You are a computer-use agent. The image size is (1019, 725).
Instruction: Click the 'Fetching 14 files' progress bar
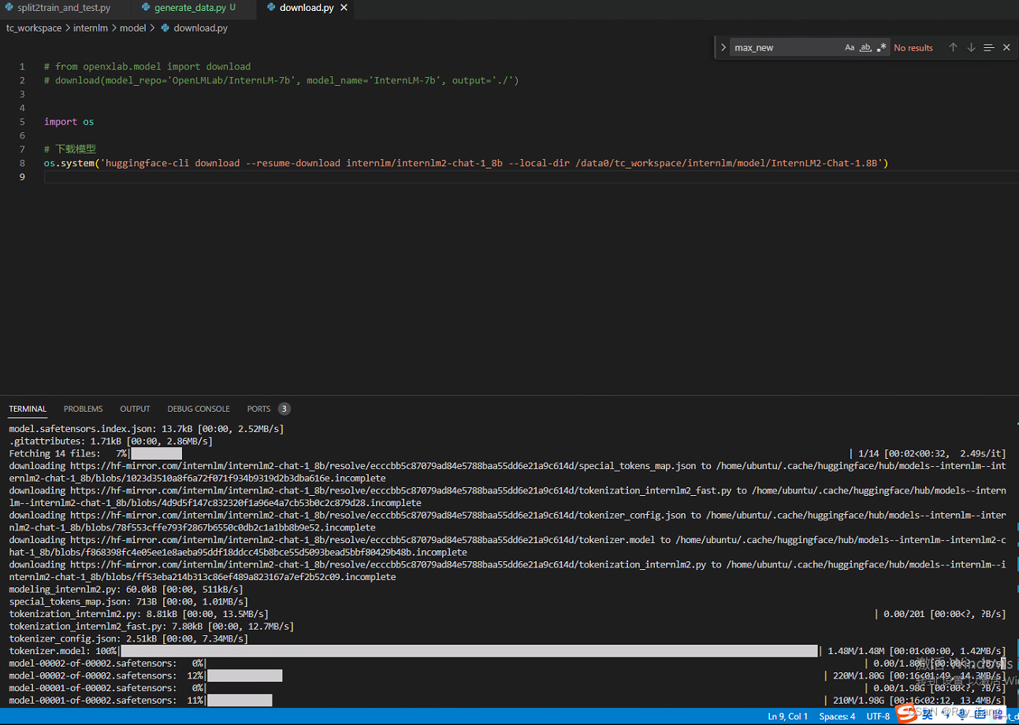pos(156,453)
